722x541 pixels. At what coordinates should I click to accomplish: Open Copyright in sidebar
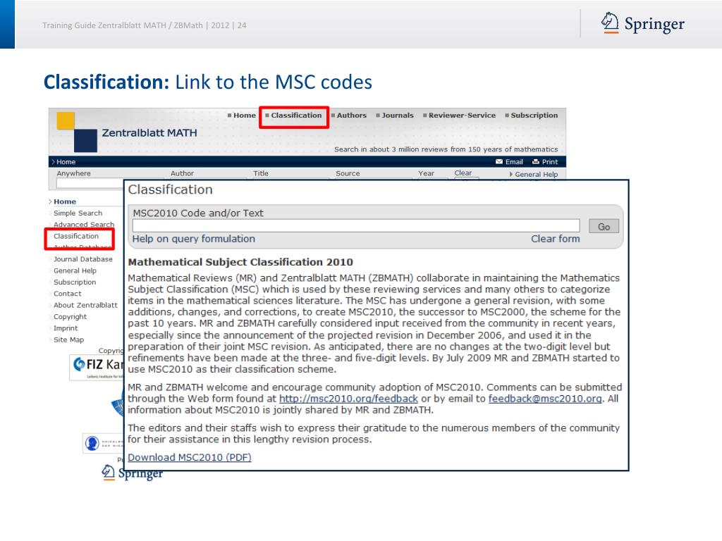pos(70,316)
